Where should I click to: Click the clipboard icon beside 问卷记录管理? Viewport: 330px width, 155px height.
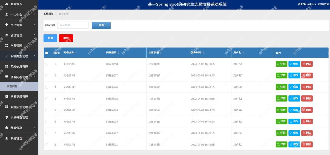click(7, 97)
